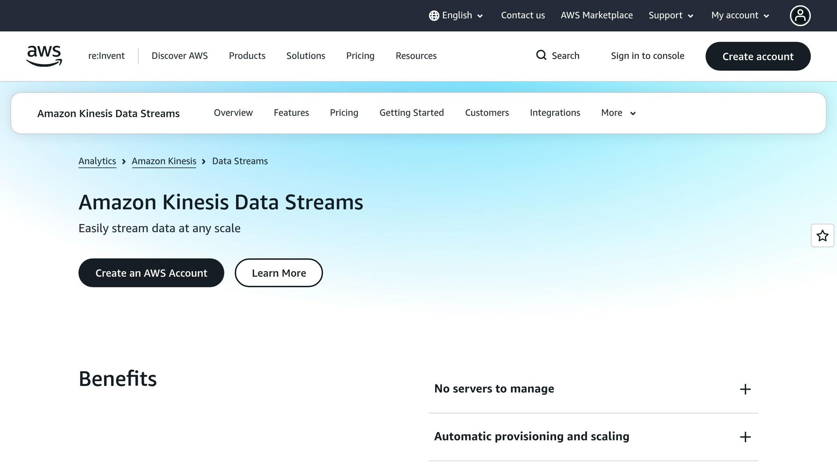Click the Create account button
This screenshot has height=471, width=837.
[x=758, y=56]
